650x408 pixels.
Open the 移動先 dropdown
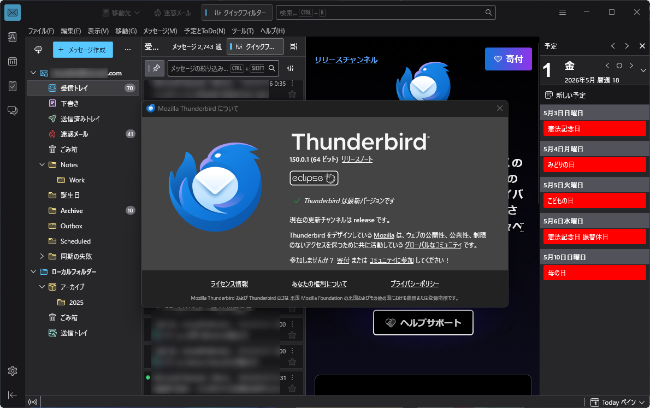121,13
